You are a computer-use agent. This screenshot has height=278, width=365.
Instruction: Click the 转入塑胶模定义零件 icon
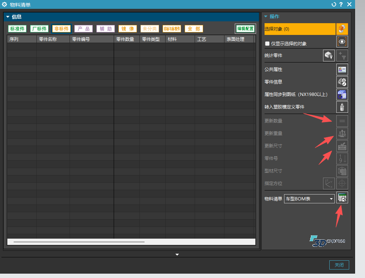pyautogui.click(x=342, y=107)
